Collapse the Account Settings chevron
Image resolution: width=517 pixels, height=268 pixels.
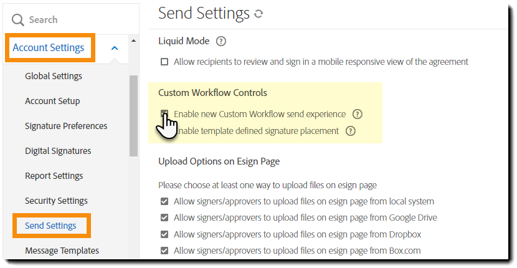[114, 48]
